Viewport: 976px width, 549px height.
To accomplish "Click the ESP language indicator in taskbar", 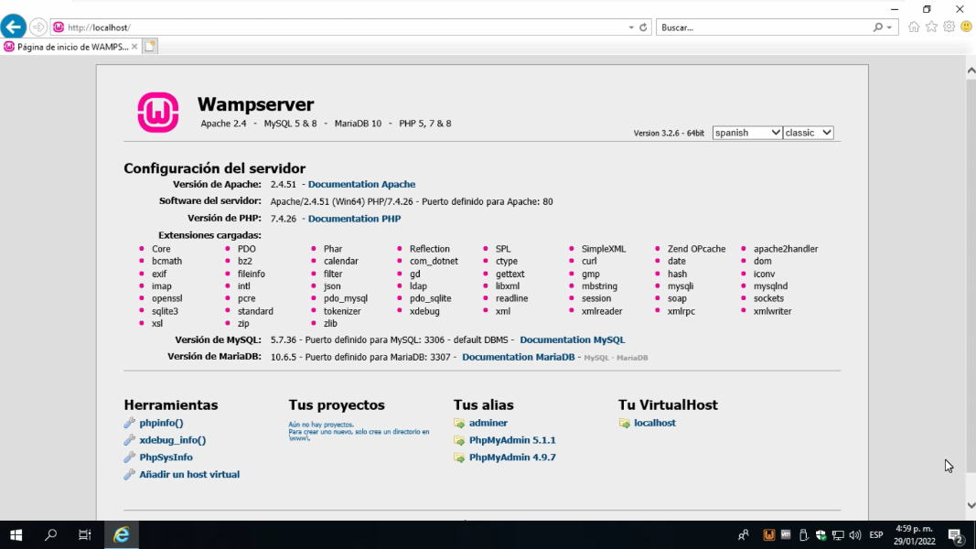I will (x=875, y=534).
